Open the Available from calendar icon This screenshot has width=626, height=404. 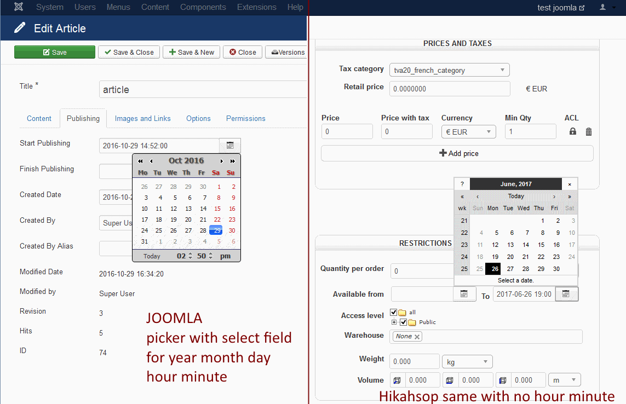tap(464, 294)
